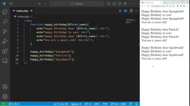The height and width of the screenshot is (106, 190).
Task: Change the PHP language mode in status bar
Action: 105,104
